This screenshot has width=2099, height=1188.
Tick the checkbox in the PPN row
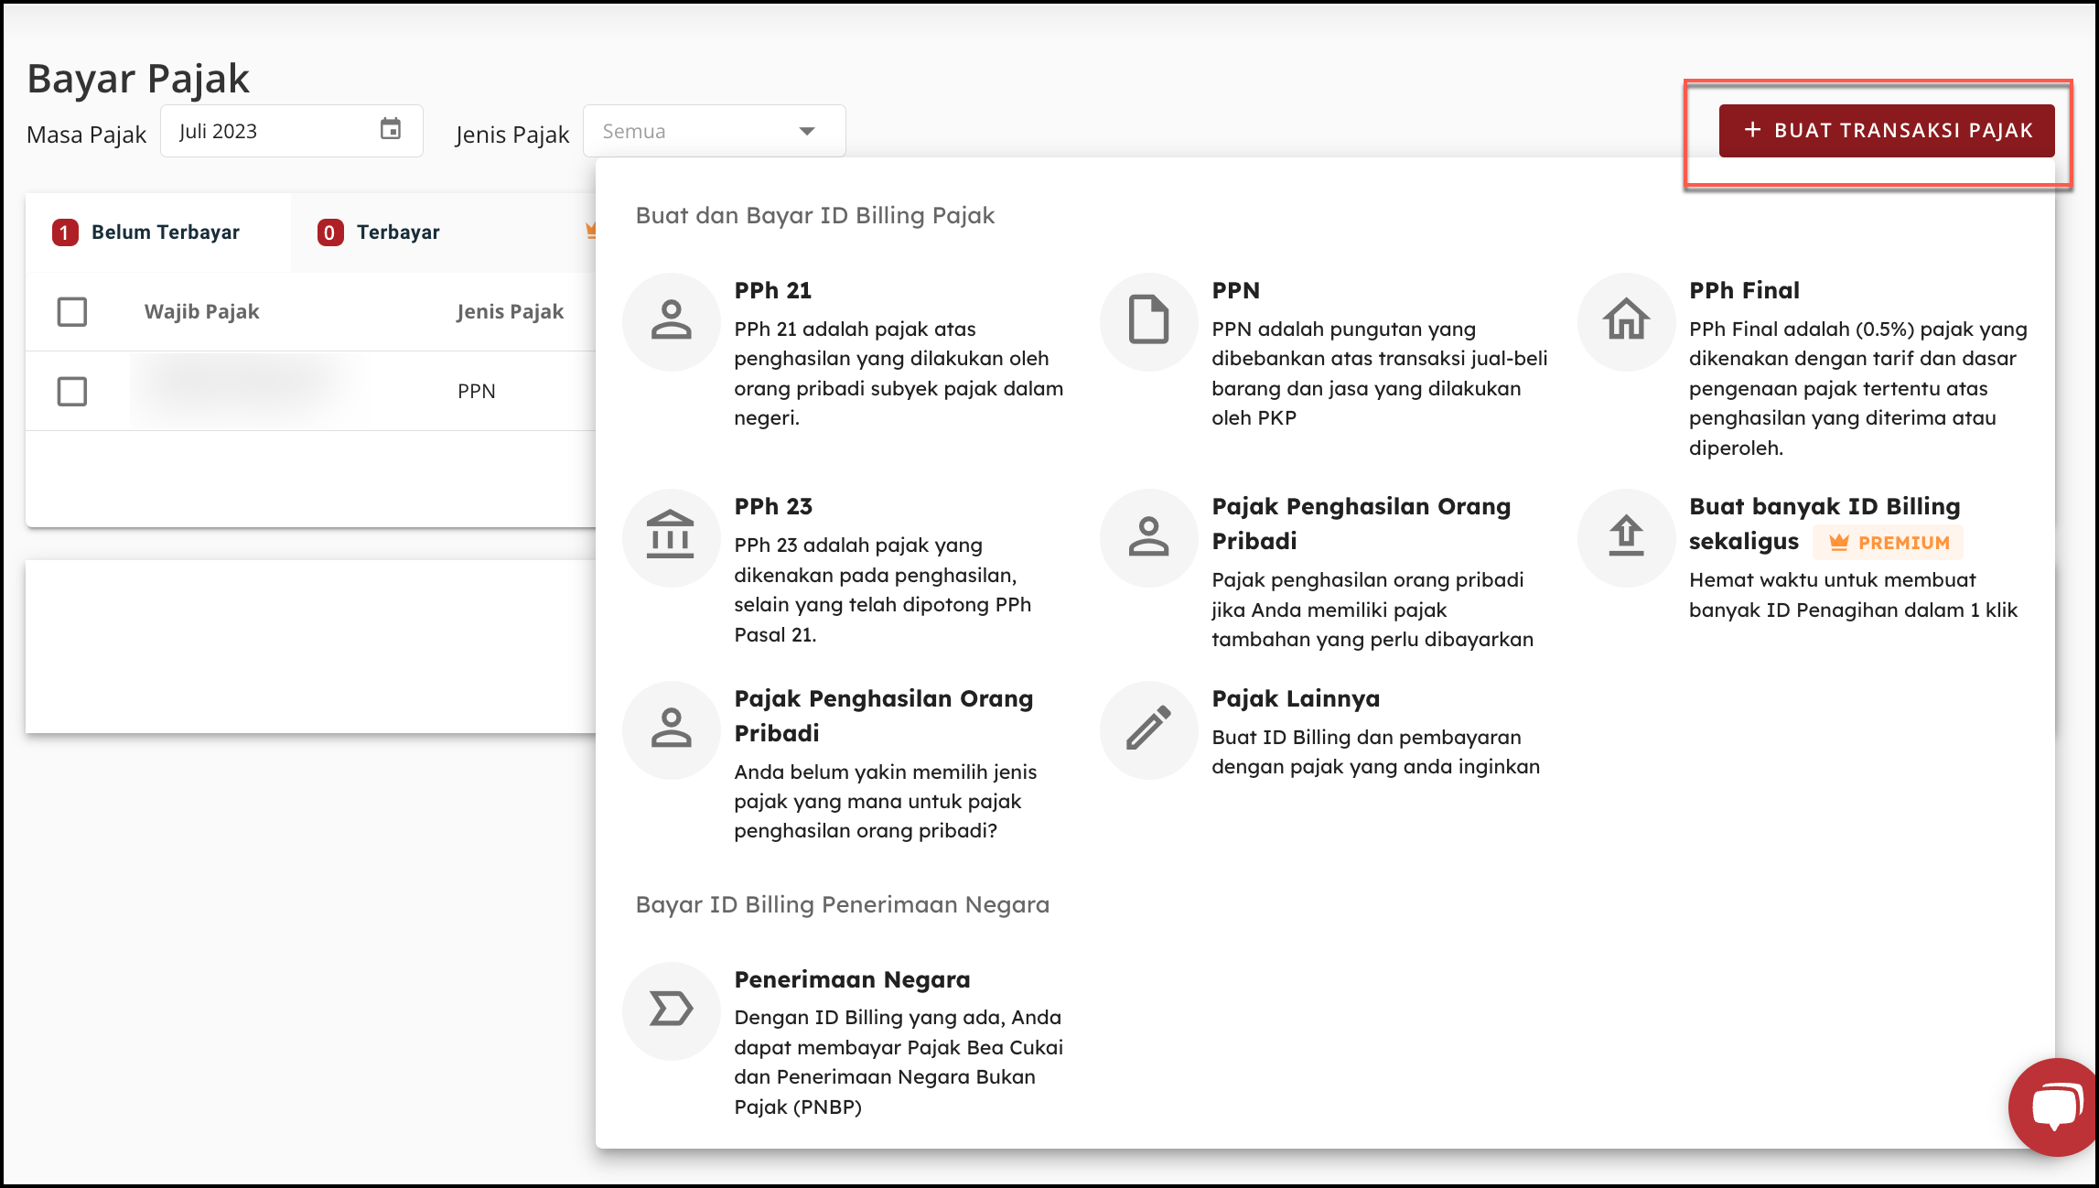pos(71,392)
